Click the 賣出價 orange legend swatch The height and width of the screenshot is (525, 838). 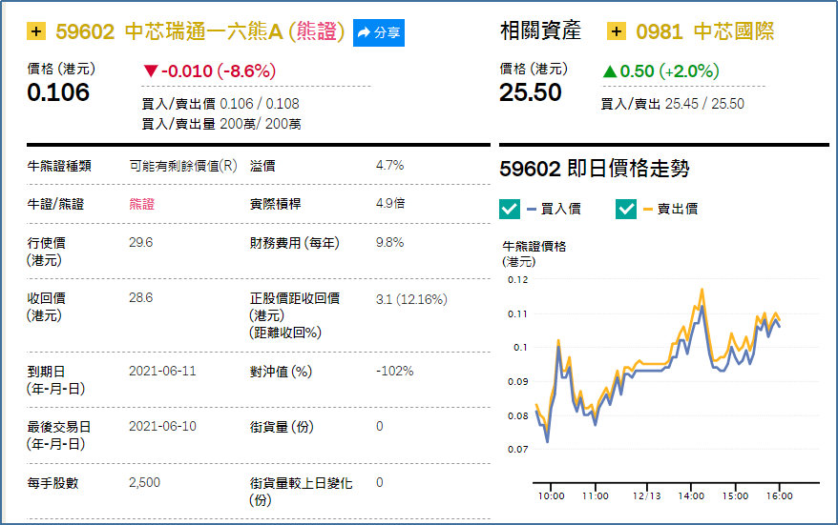click(648, 210)
